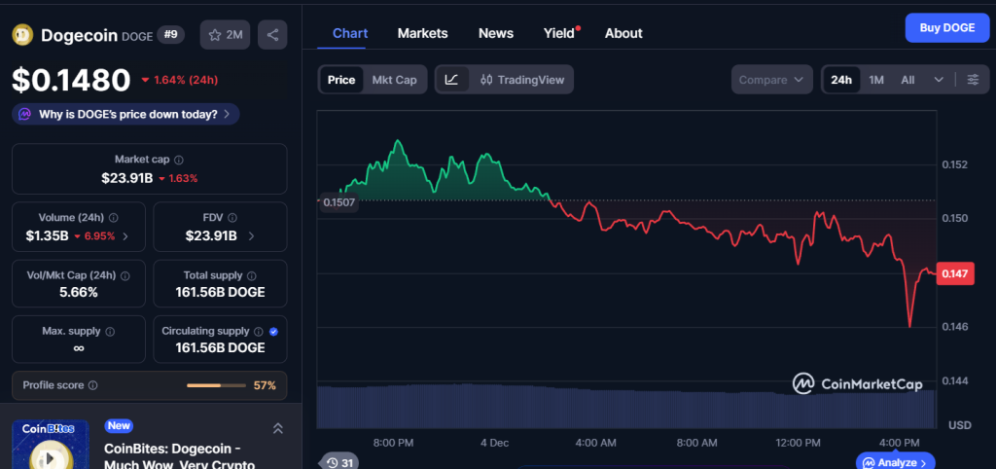Click the red 0.147 current price label
The width and height of the screenshot is (996, 469).
tap(955, 273)
